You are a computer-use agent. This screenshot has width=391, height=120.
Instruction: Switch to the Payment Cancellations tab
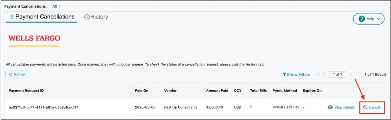click(42, 17)
